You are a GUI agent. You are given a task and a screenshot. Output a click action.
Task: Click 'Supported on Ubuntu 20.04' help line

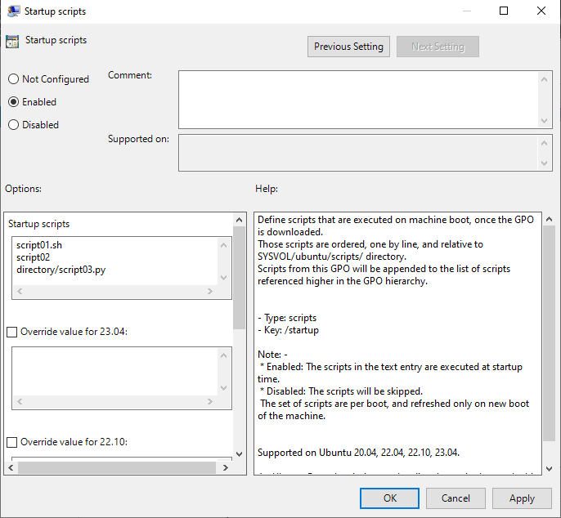[358, 453]
